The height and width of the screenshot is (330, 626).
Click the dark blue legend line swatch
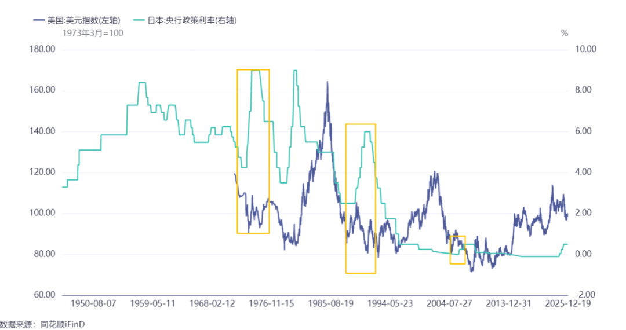39,20
